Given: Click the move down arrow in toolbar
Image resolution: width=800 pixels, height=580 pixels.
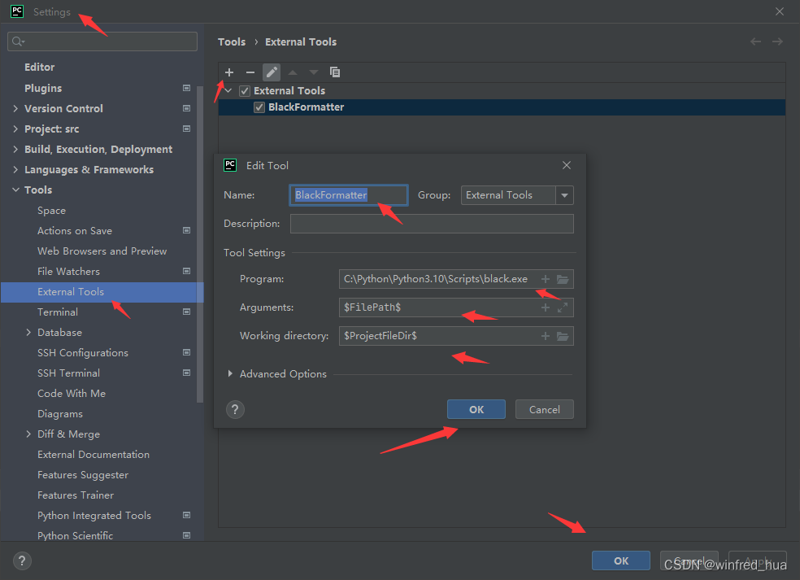Looking at the screenshot, I should tap(313, 72).
